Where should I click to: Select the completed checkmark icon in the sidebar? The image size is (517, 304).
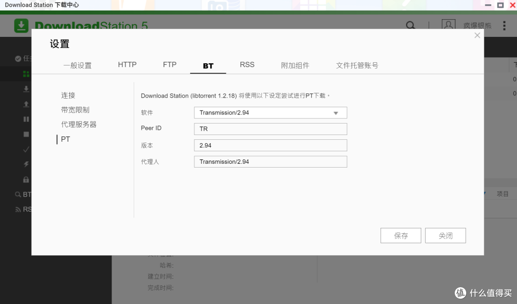26,149
